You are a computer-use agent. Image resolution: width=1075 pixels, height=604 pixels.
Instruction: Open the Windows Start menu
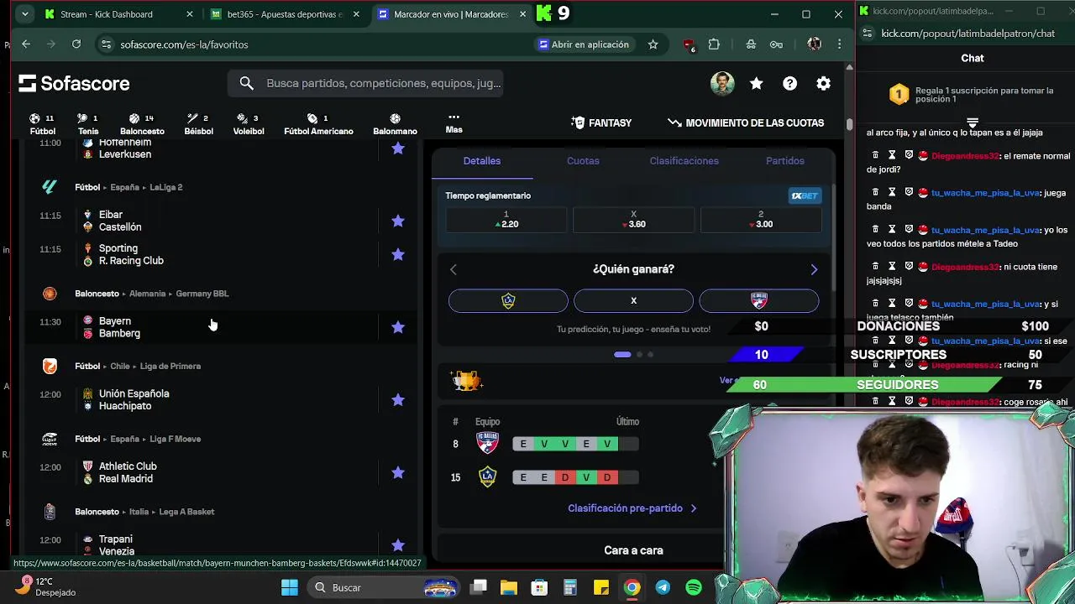[x=289, y=587]
